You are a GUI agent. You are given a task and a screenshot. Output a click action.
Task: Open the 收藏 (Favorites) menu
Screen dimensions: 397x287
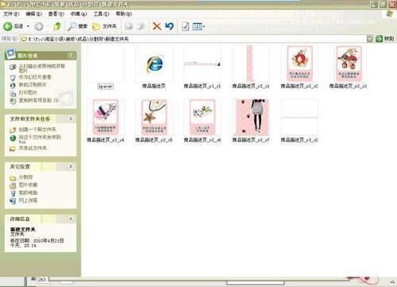[79, 14]
